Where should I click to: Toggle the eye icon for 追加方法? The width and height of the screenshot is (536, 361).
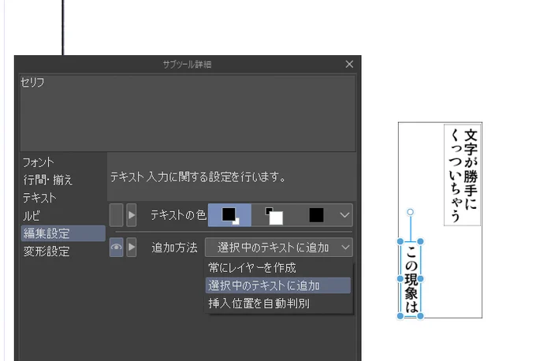coord(116,247)
